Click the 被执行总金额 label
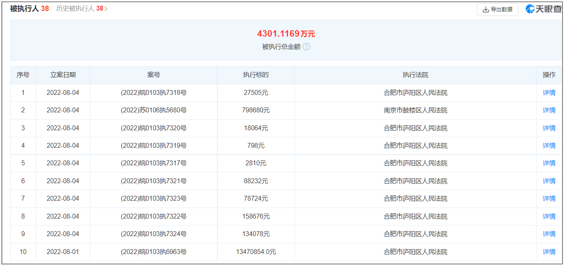Screen dimensions: 564x265 pyautogui.click(x=281, y=47)
